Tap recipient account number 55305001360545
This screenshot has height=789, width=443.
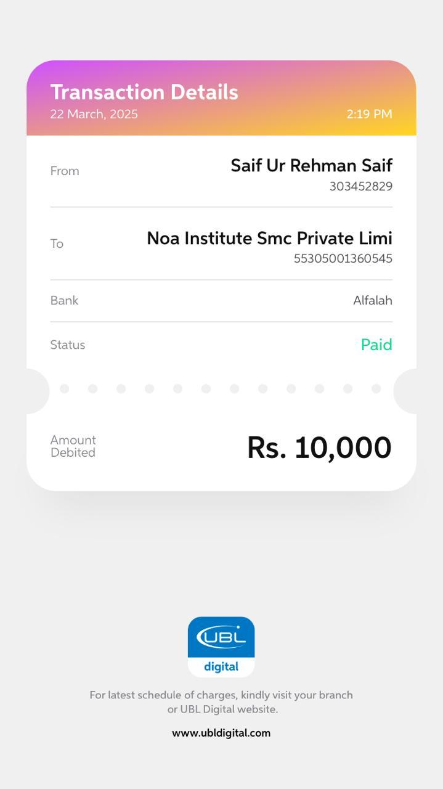[x=343, y=258]
